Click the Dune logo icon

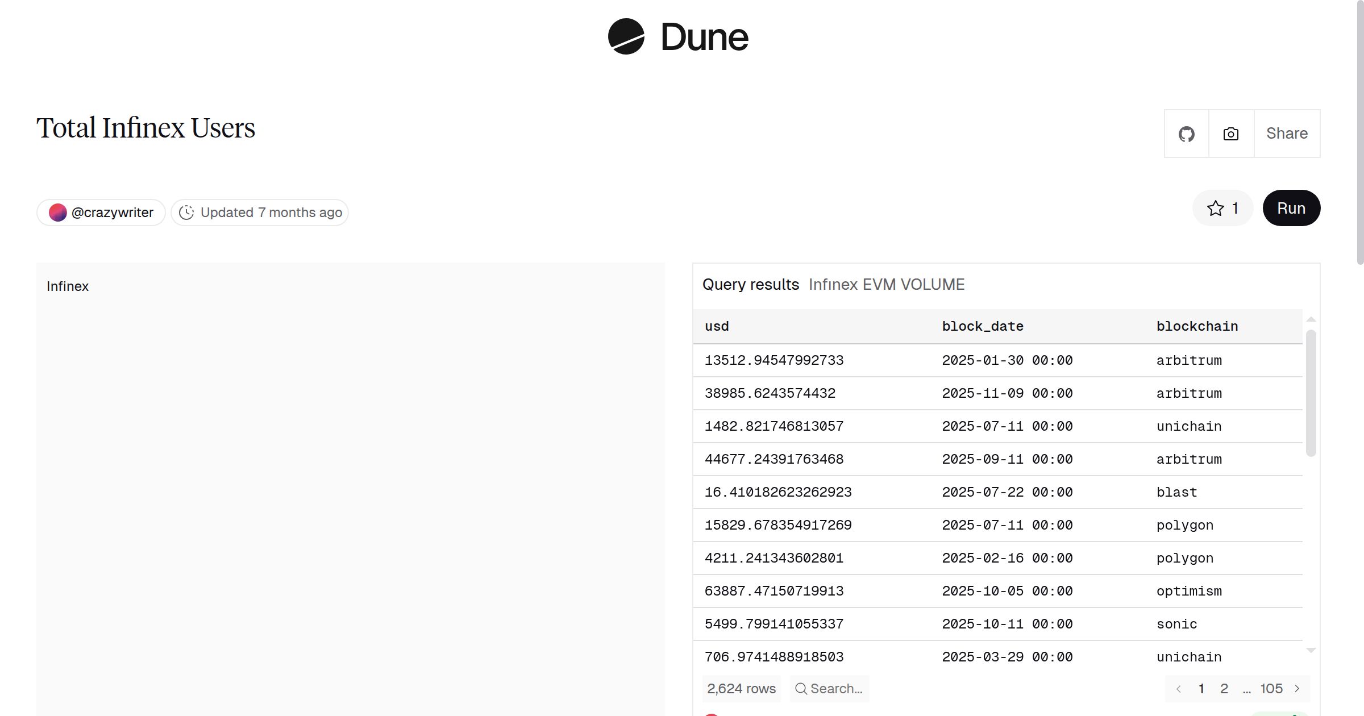(x=626, y=36)
